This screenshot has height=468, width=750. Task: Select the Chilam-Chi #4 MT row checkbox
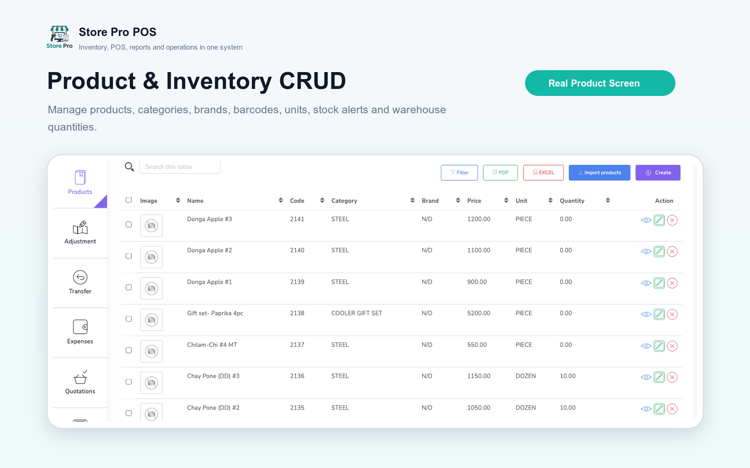coord(129,350)
